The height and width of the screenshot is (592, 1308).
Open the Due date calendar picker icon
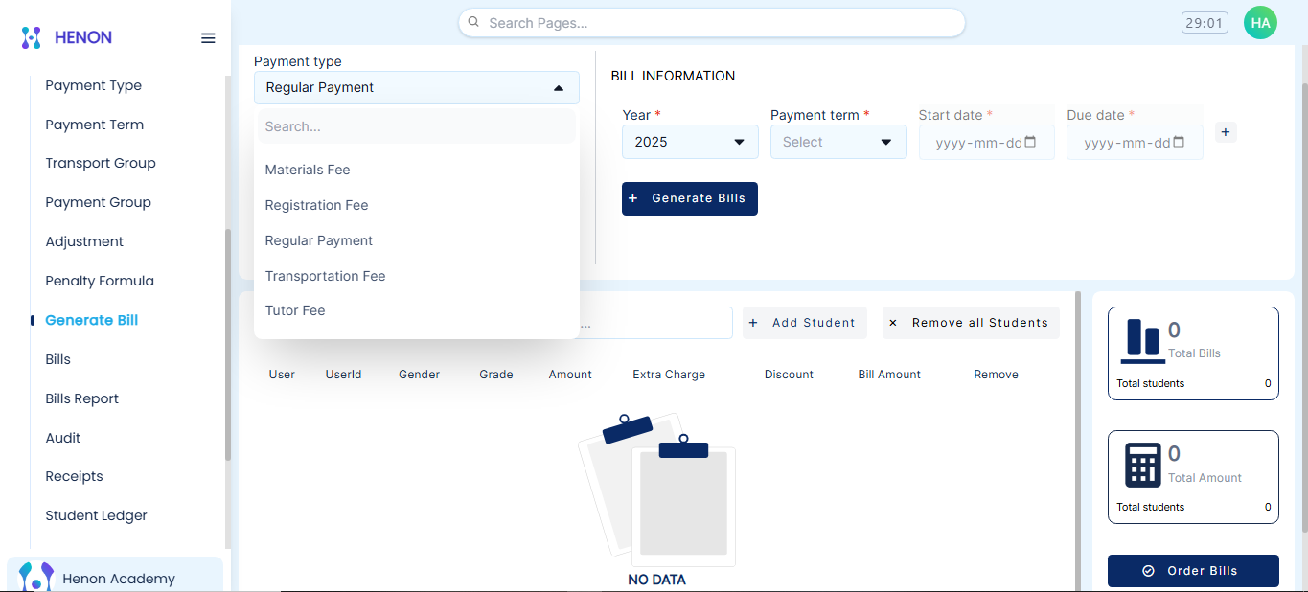coord(1179,142)
